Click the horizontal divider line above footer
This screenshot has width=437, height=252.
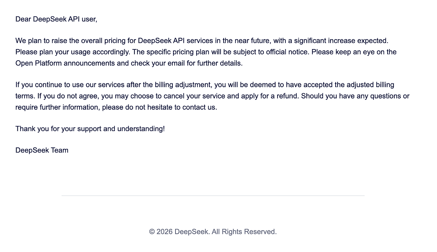(213, 196)
